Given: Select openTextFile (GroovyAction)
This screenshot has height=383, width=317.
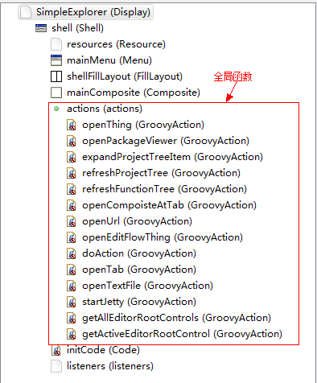Looking at the screenshot, I should point(147,286).
